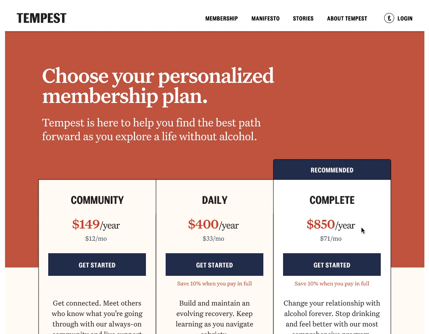Open Stories in the navigation
Viewport: 429px width, 334px height.
303,18
